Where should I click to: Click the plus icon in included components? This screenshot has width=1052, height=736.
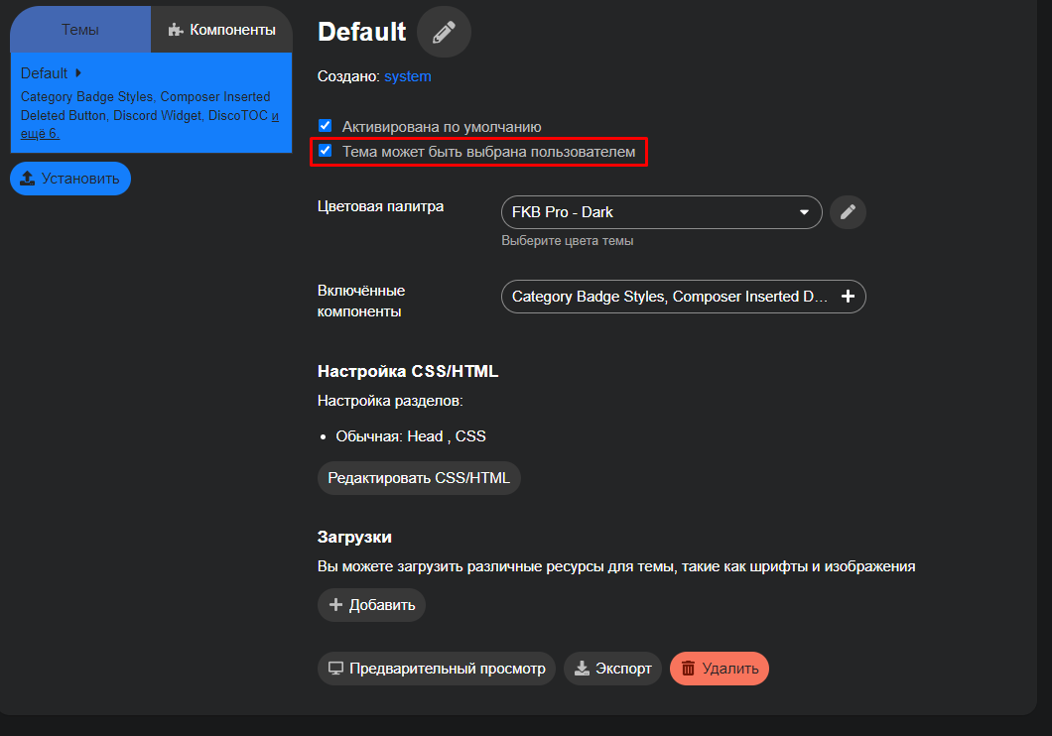(x=848, y=297)
